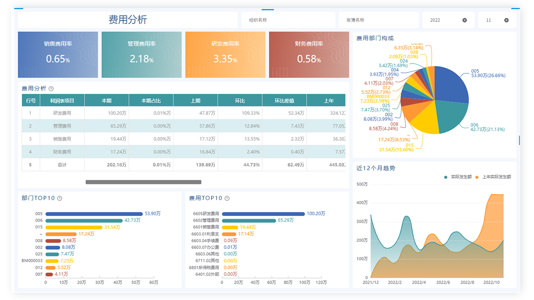Open the 账簿名称 filter field
The image size is (534, 300).
(379, 20)
